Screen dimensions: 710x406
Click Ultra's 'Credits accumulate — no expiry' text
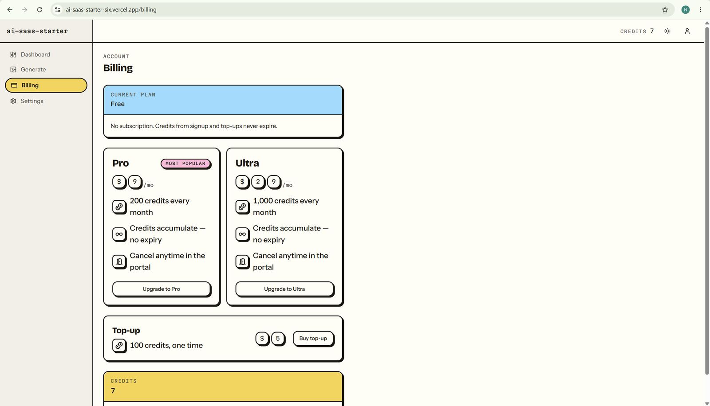pyautogui.click(x=291, y=234)
